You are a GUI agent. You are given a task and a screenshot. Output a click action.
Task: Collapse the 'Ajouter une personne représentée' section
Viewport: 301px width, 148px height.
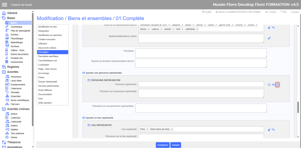(x=84, y=73)
